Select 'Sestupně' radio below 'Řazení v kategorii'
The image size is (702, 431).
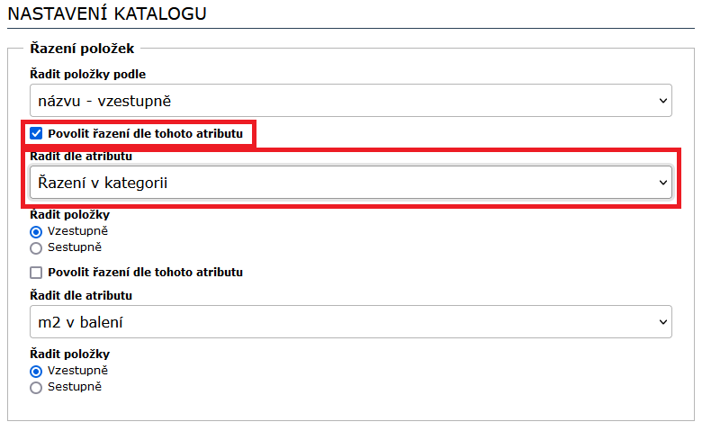37,247
